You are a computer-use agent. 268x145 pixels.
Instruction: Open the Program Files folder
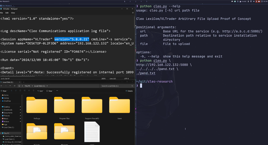(64, 105)
